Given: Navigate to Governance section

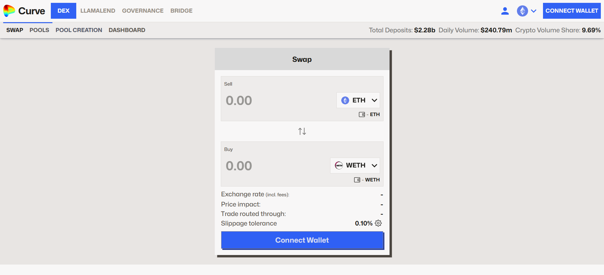Looking at the screenshot, I should (143, 11).
